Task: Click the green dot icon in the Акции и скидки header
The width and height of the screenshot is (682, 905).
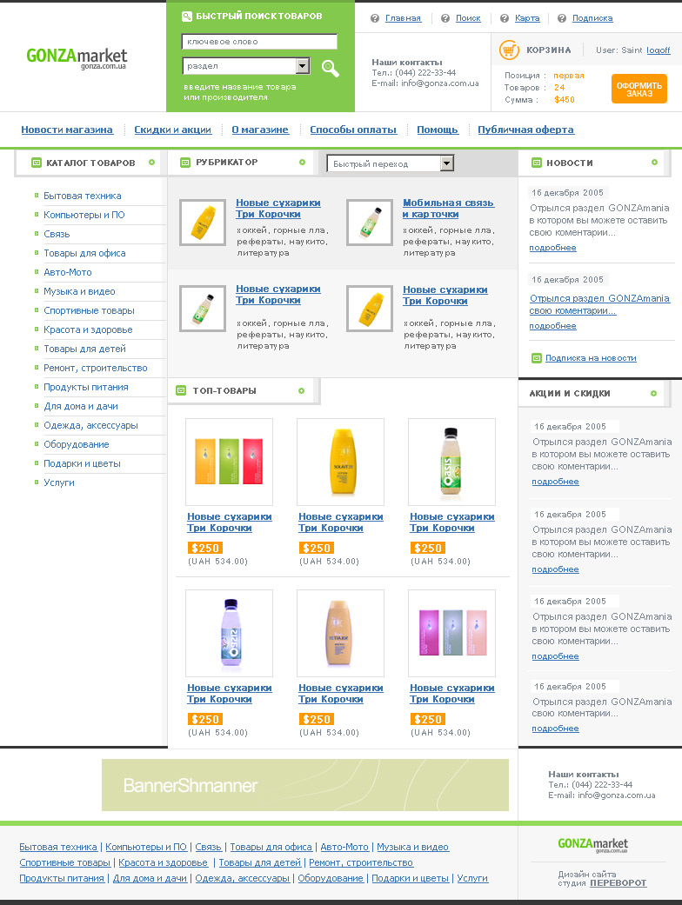Action: (654, 393)
